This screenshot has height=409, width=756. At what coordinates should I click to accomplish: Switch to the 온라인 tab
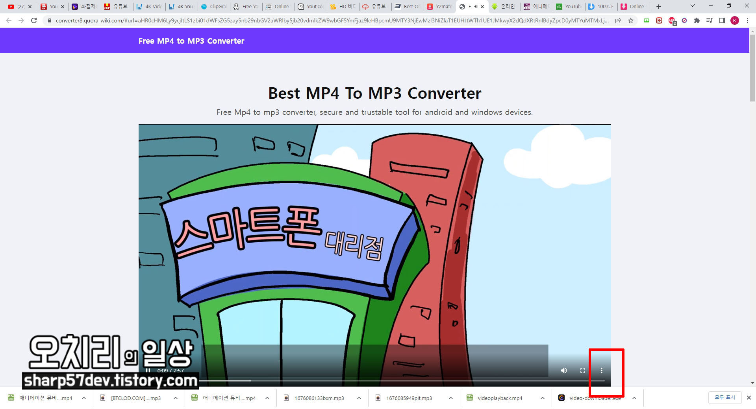coord(504,7)
